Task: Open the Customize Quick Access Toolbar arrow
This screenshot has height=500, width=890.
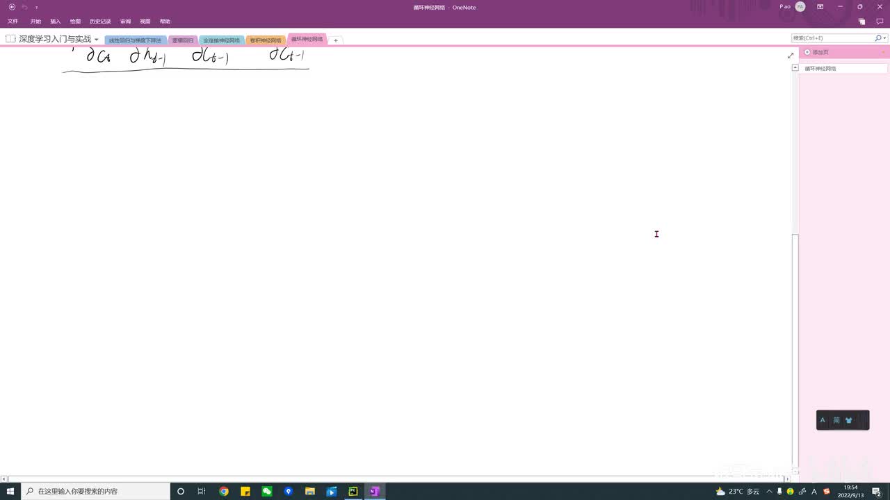Action: click(x=36, y=8)
